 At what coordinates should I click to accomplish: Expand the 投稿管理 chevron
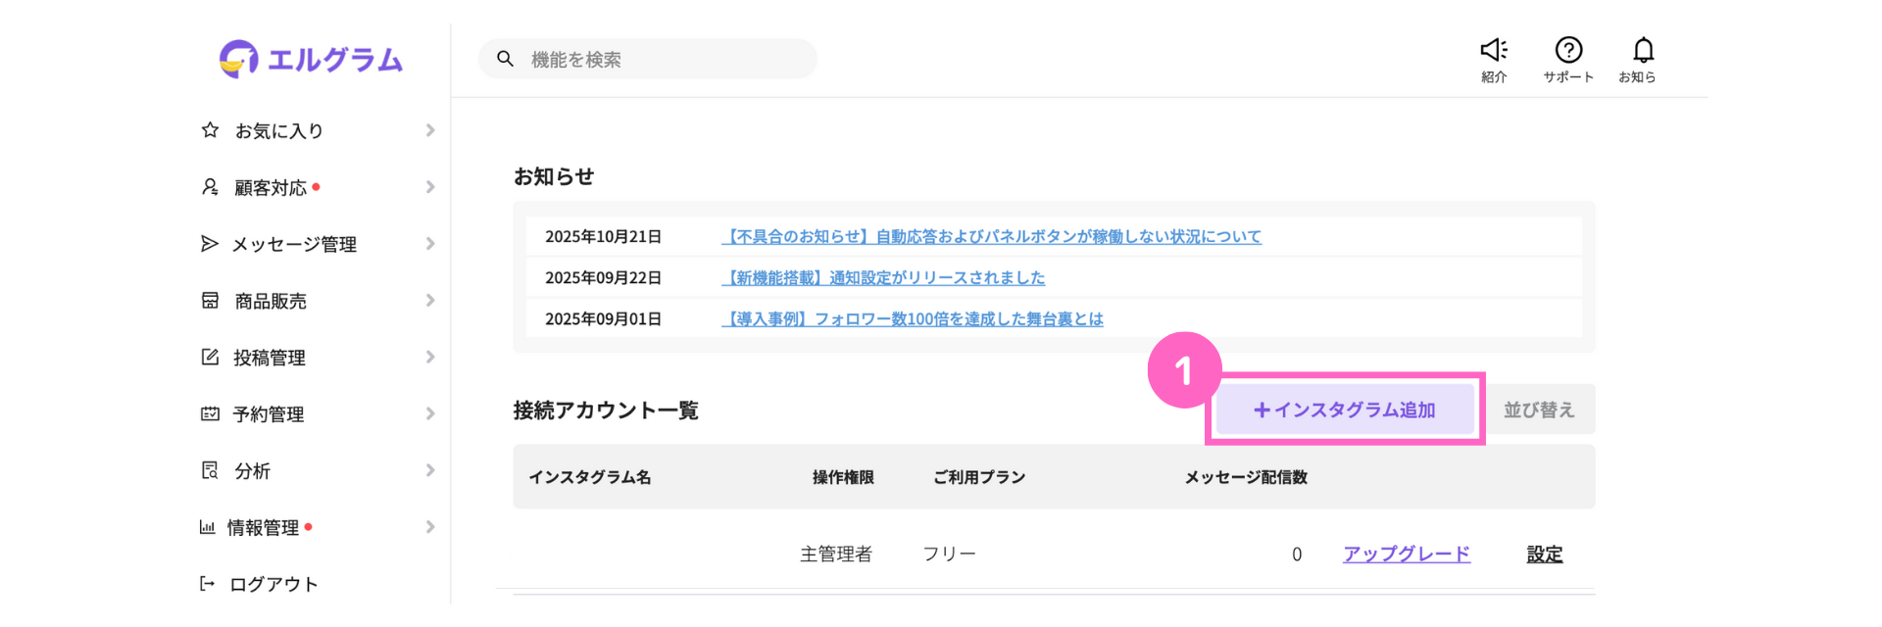[430, 358]
